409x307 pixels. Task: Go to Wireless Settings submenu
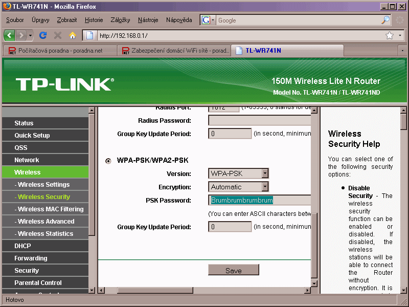click(x=45, y=184)
